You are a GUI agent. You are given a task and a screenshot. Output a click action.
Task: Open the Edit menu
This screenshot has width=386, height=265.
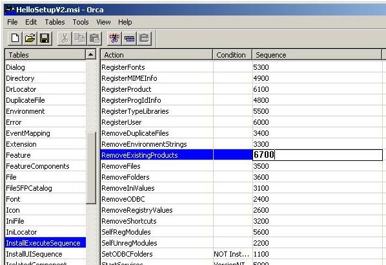[x=31, y=22]
